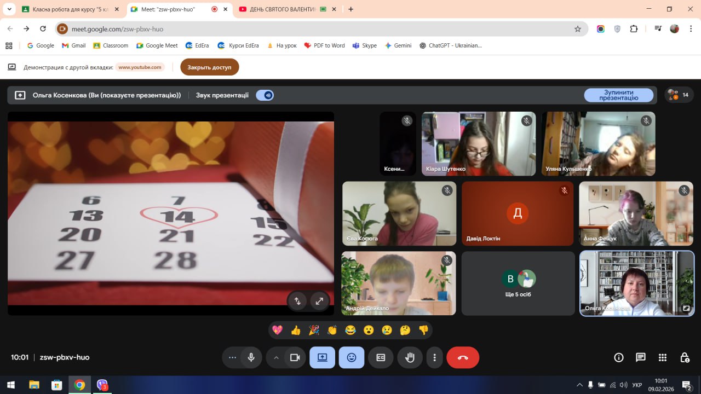Expand the video settings arrow
701x394 pixels.
tap(276, 357)
